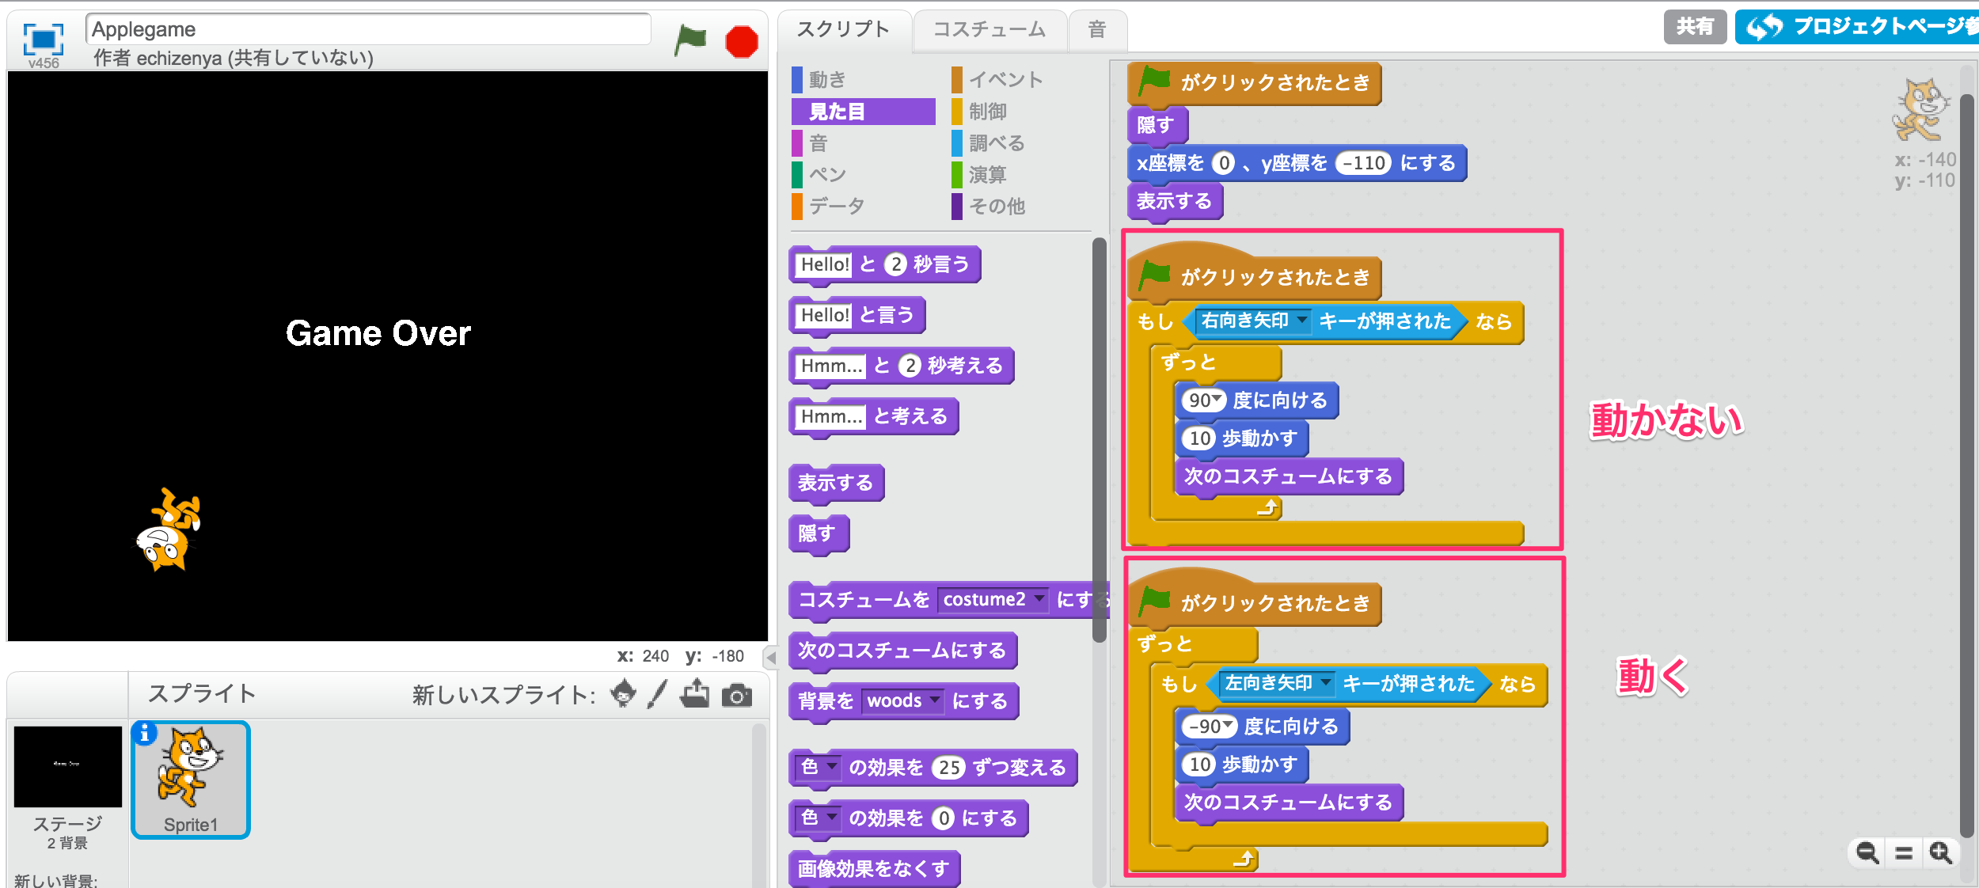This screenshot has height=888, width=1979.
Task: Open costume2 dropdown in costume block
Action: (x=1039, y=599)
